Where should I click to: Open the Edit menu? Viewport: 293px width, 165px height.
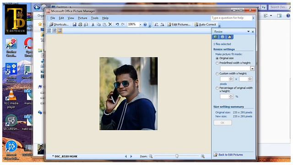61,18
